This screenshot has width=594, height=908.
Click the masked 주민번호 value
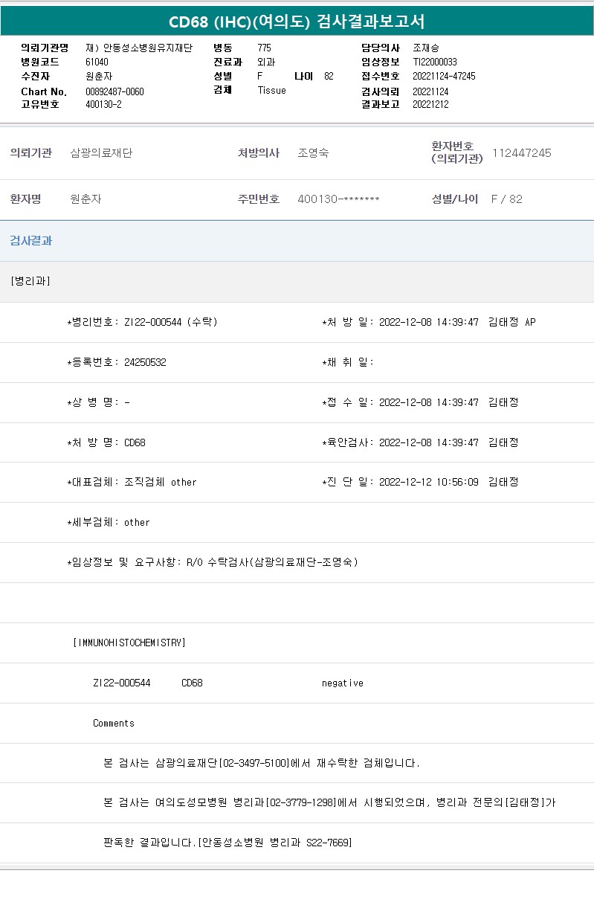tap(338, 199)
